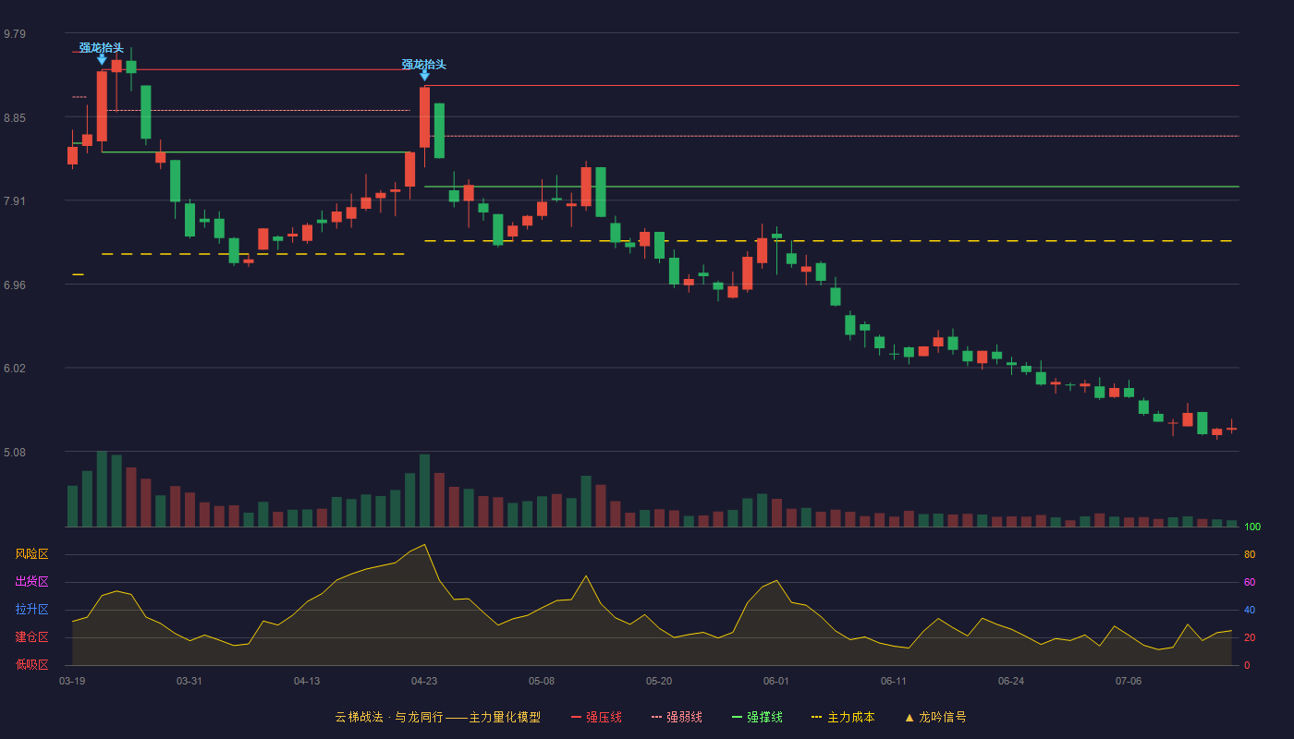Click the long pink dotted line starting at 04-23
The height and width of the screenshot is (739, 1294).
(x=832, y=136)
